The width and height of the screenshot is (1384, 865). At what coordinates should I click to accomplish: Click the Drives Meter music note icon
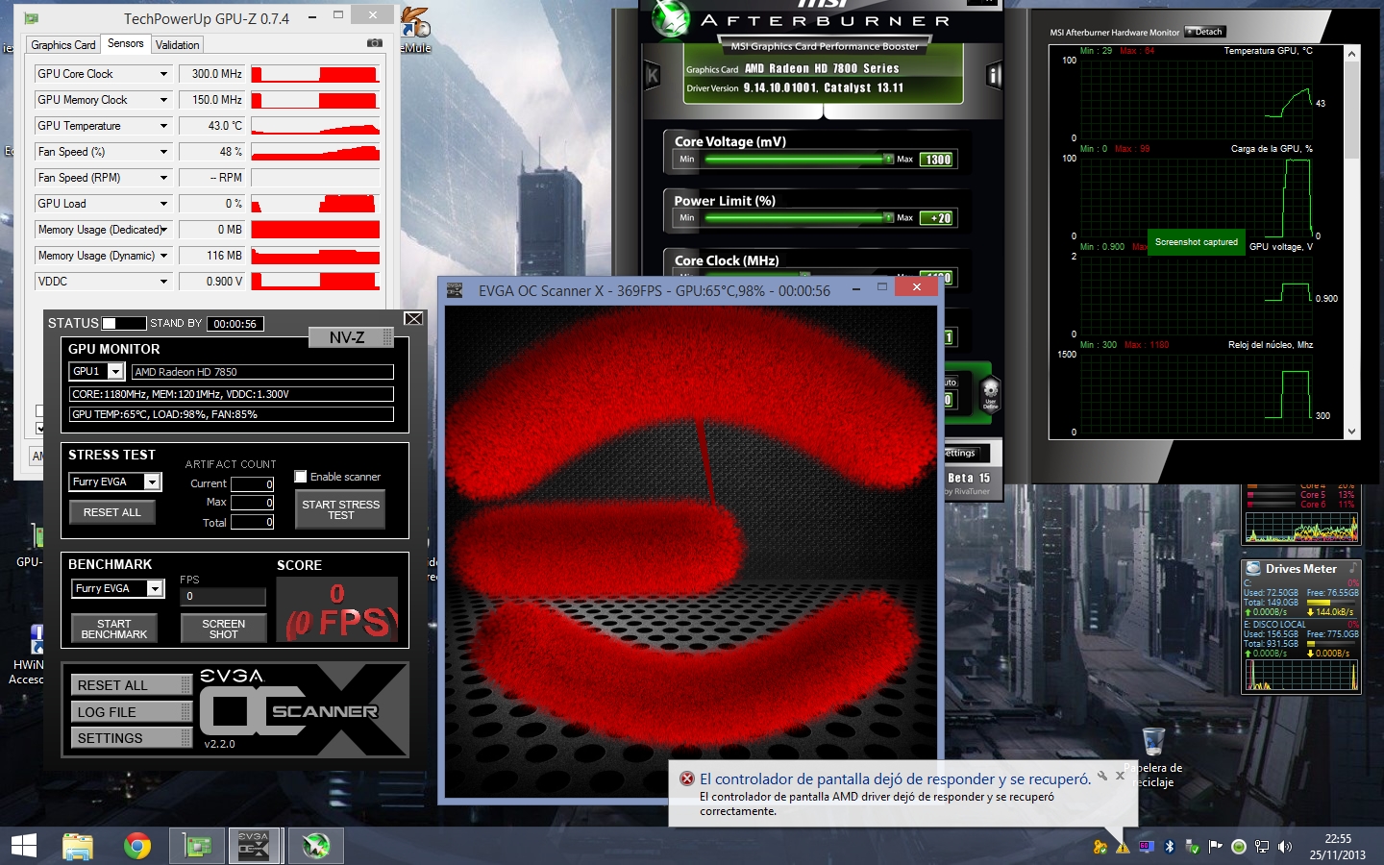tap(1353, 567)
